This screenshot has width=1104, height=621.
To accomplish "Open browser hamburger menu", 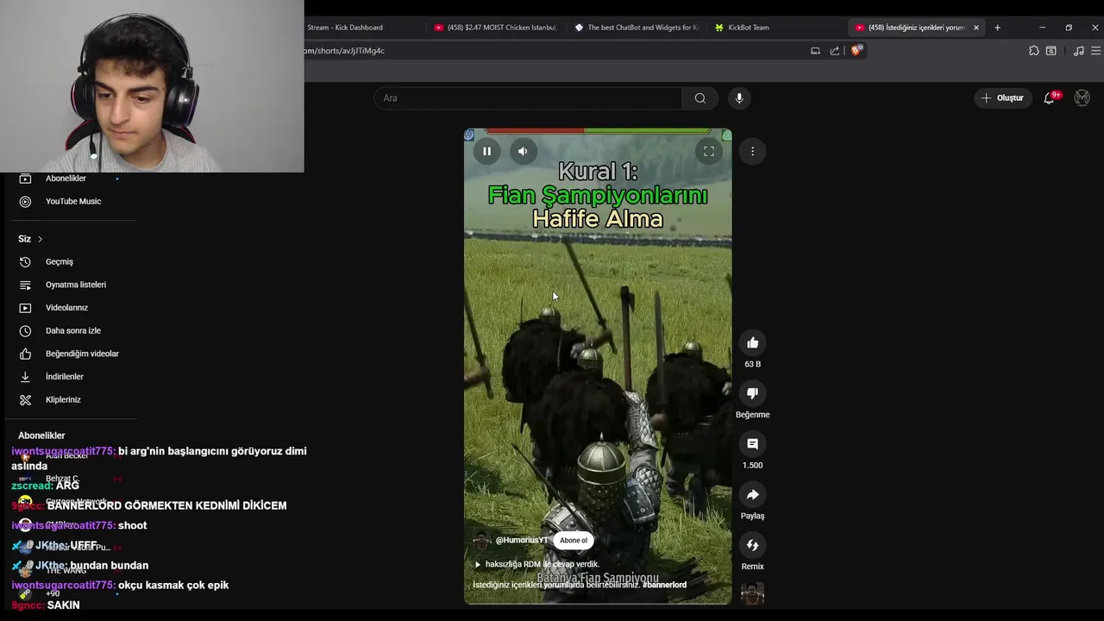I will click(x=1096, y=51).
